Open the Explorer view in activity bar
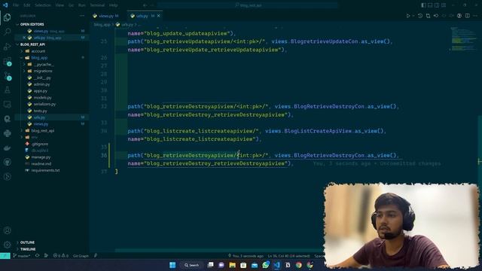This screenshot has height=271, width=482. pyautogui.click(x=7, y=17)
